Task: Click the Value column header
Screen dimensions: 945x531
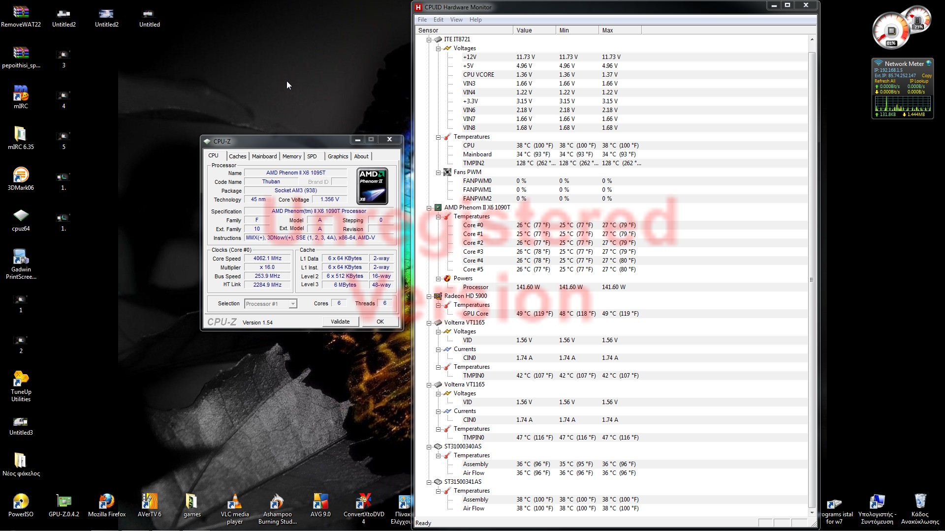Action: 535,30
